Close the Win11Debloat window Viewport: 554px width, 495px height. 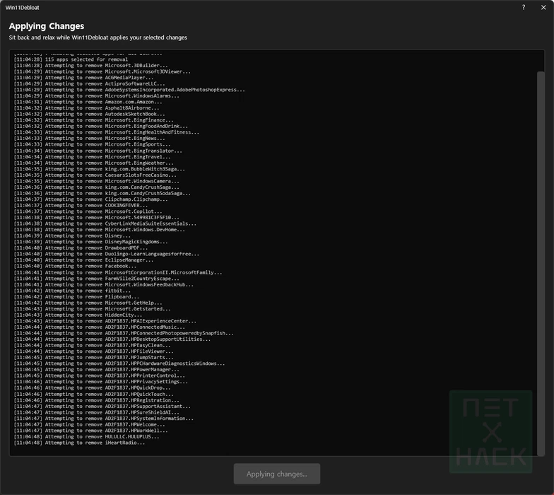tap(543, 7)
